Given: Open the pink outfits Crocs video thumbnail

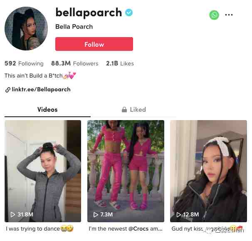Looking at the screenshot, I should point(126,171).
